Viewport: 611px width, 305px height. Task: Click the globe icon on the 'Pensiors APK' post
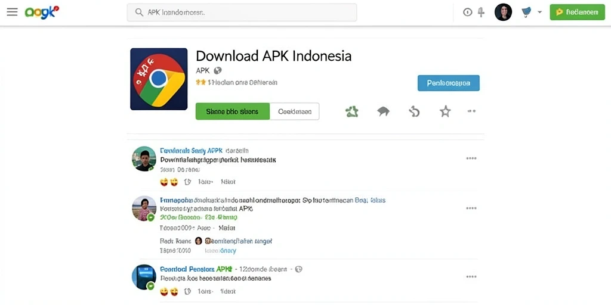tap(298, 269)
